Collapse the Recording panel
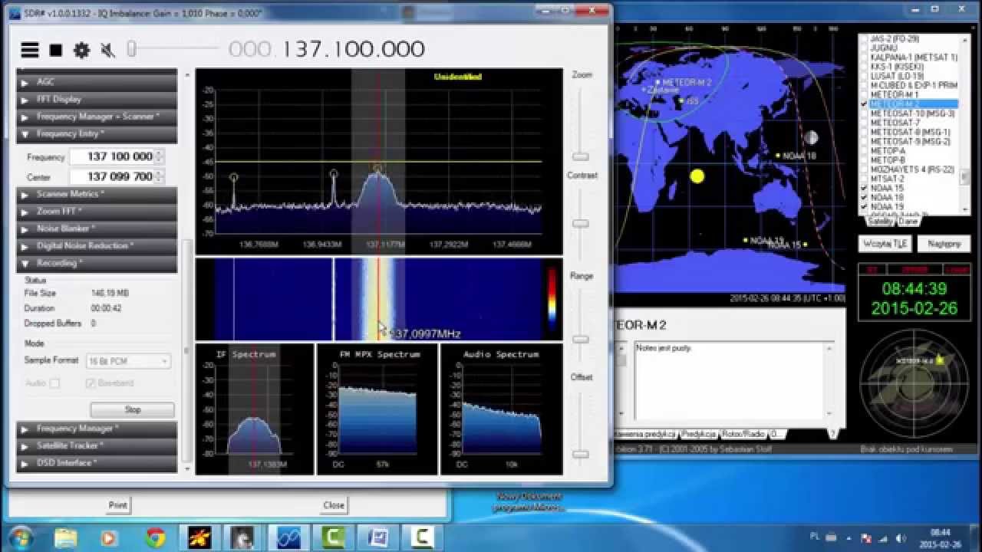Image resolution: width=982 pixels, height=552 pixels. pos(97,263)
